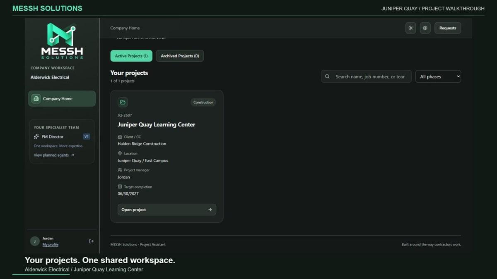
Task: Click the Your projects heading
Action: click(x=129, y=73)
